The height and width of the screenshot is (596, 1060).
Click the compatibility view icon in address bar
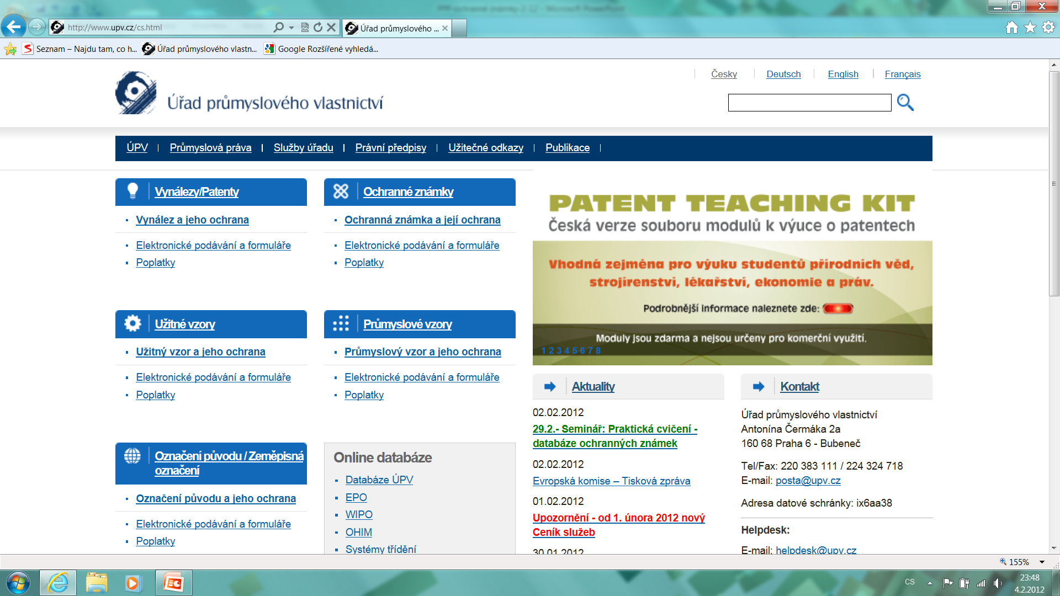305,27
